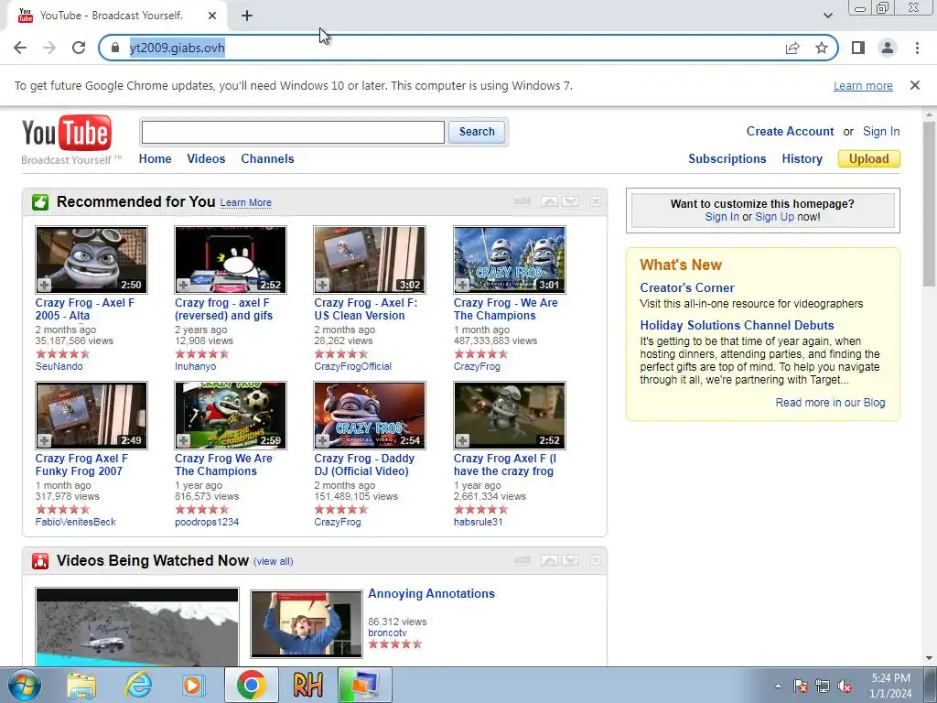Open the Creator's Corner link
The width and height of the screenshot is (937, 703).
pos(686,287)
